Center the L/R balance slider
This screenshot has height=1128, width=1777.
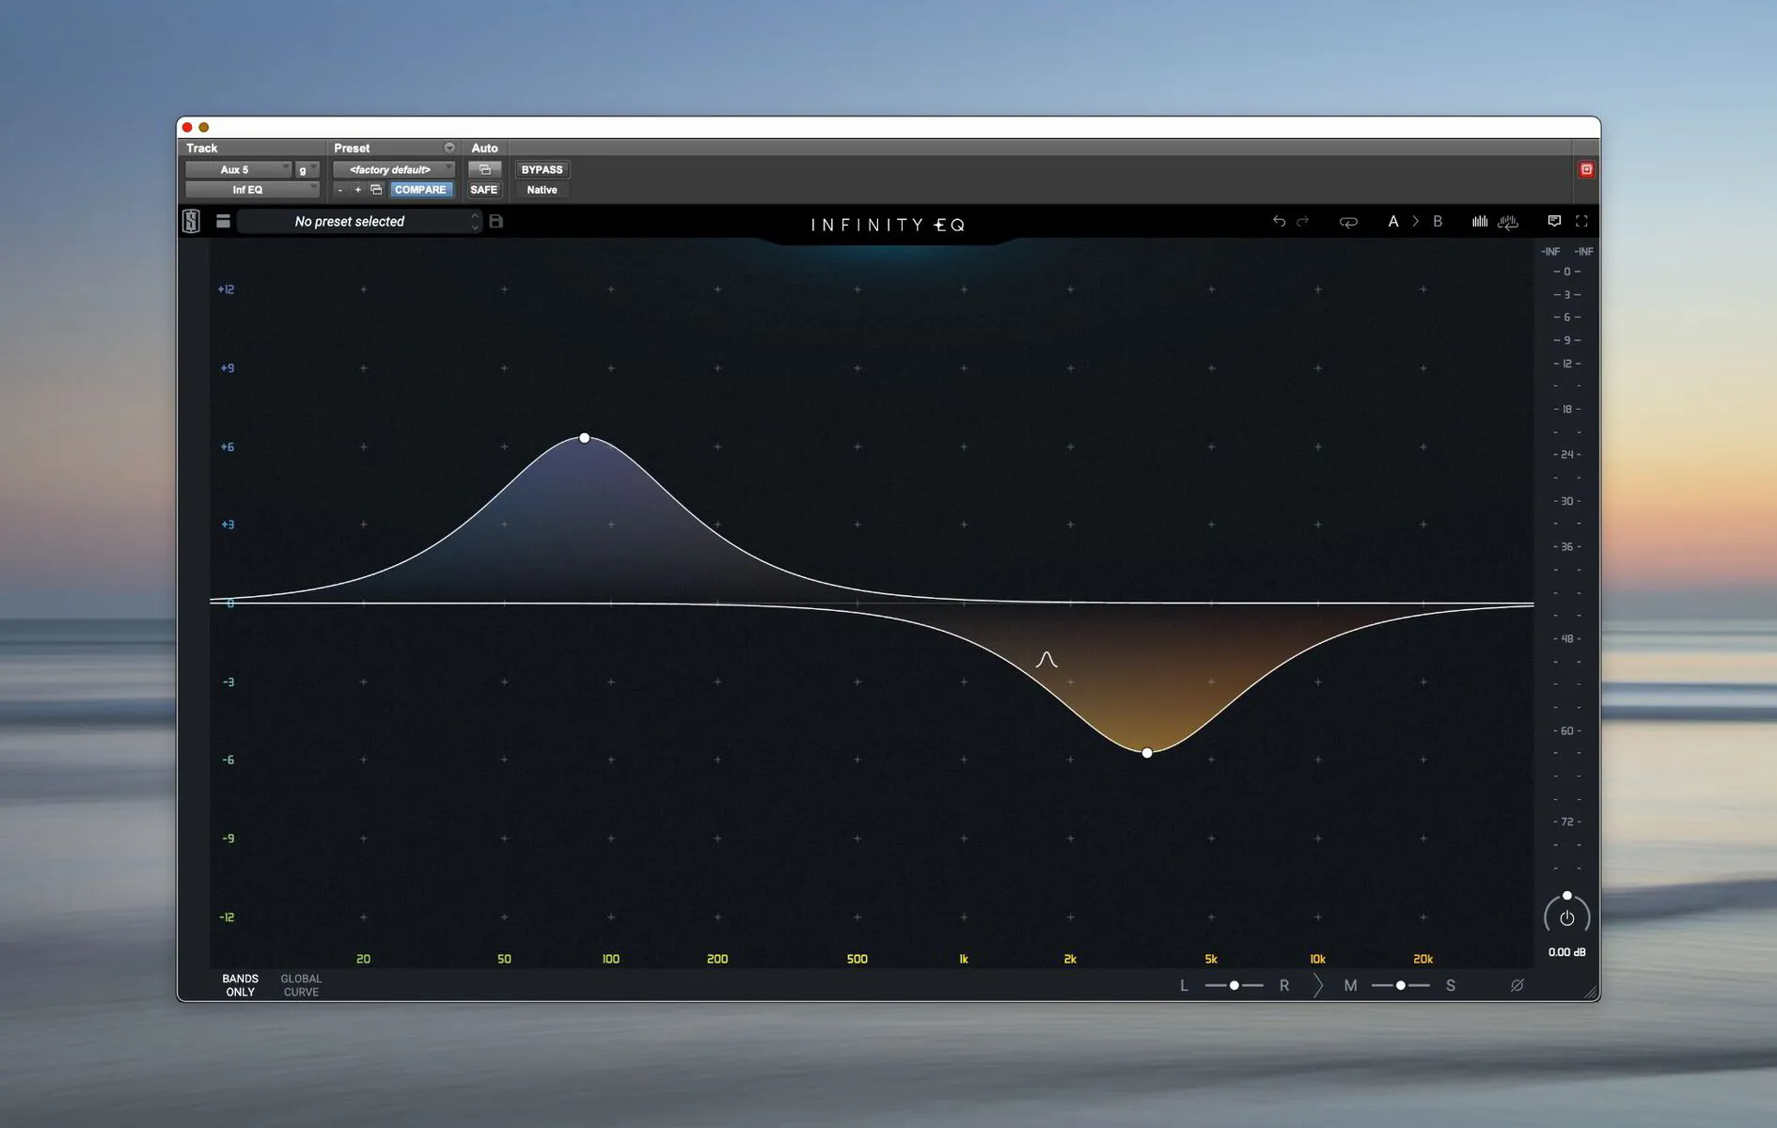pyautogui.click(x=1234, y=985)
